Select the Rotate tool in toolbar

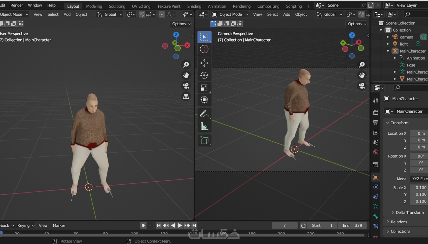204,75
